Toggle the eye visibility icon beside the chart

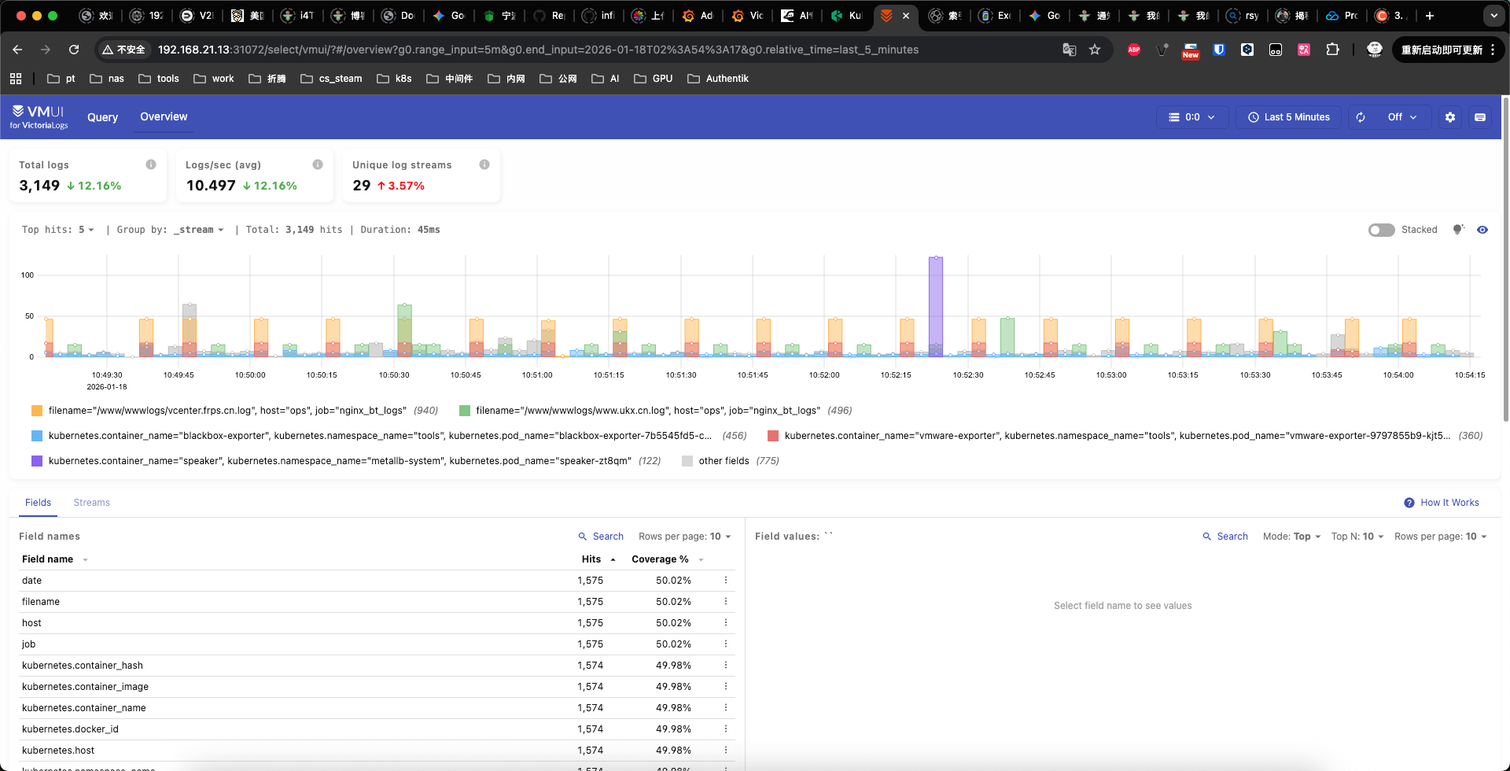point(1483,229)
